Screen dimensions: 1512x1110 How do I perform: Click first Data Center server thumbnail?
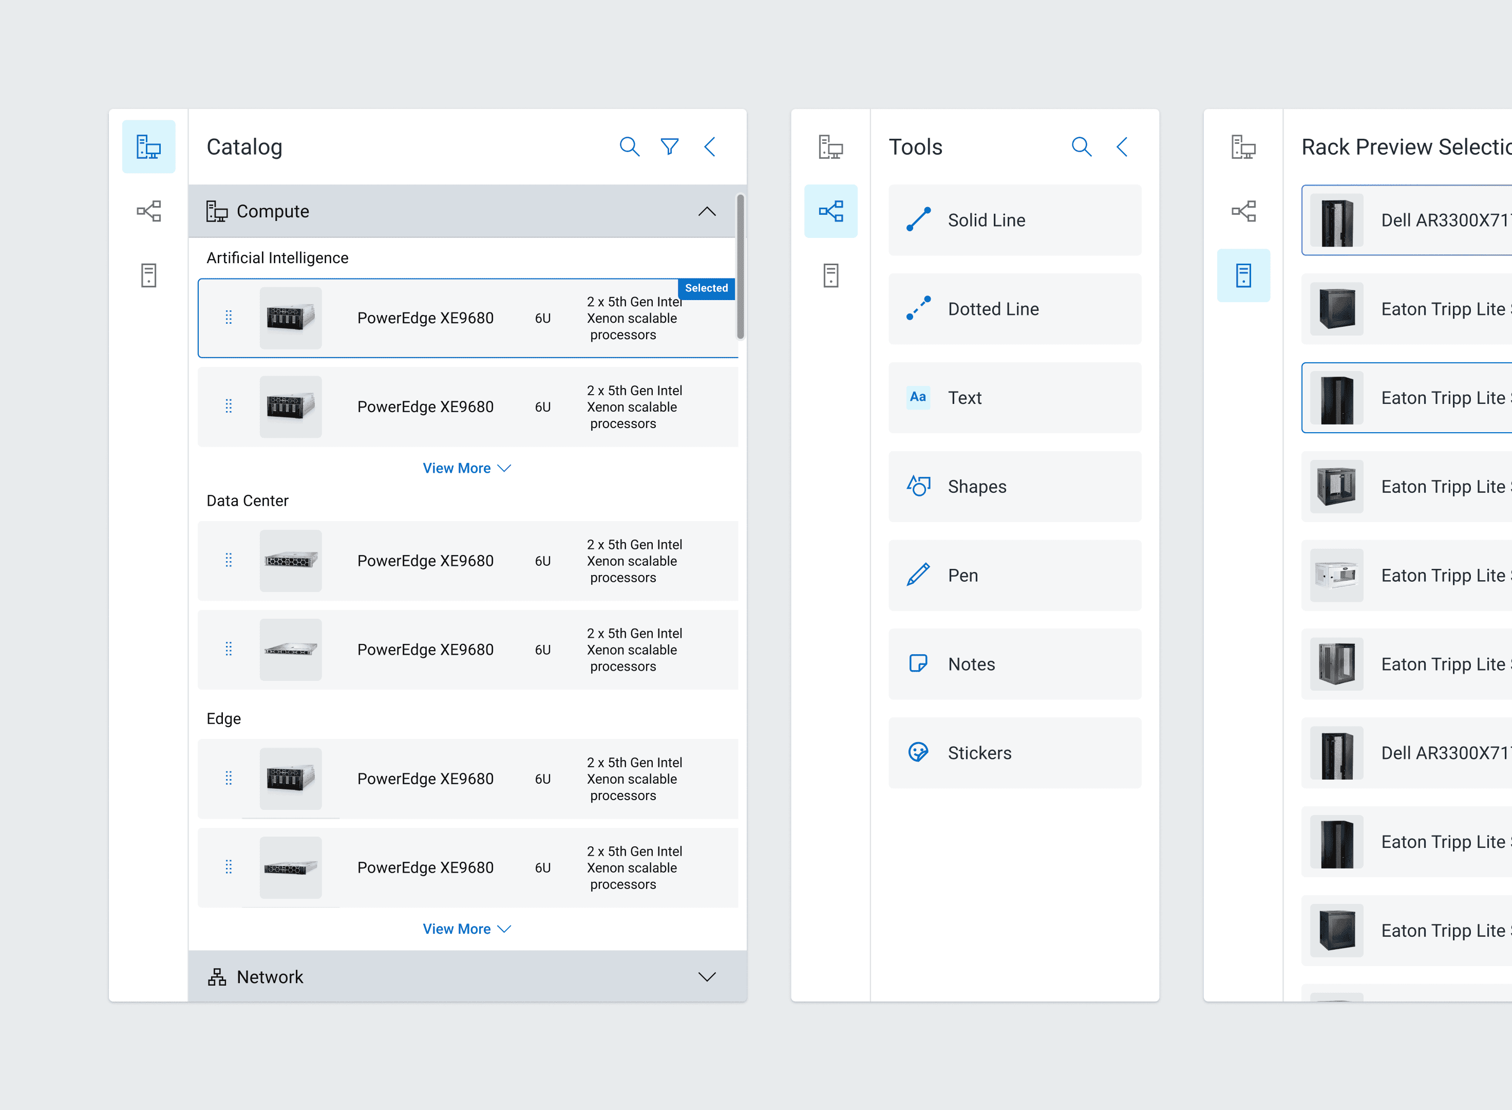pos(291,560)
